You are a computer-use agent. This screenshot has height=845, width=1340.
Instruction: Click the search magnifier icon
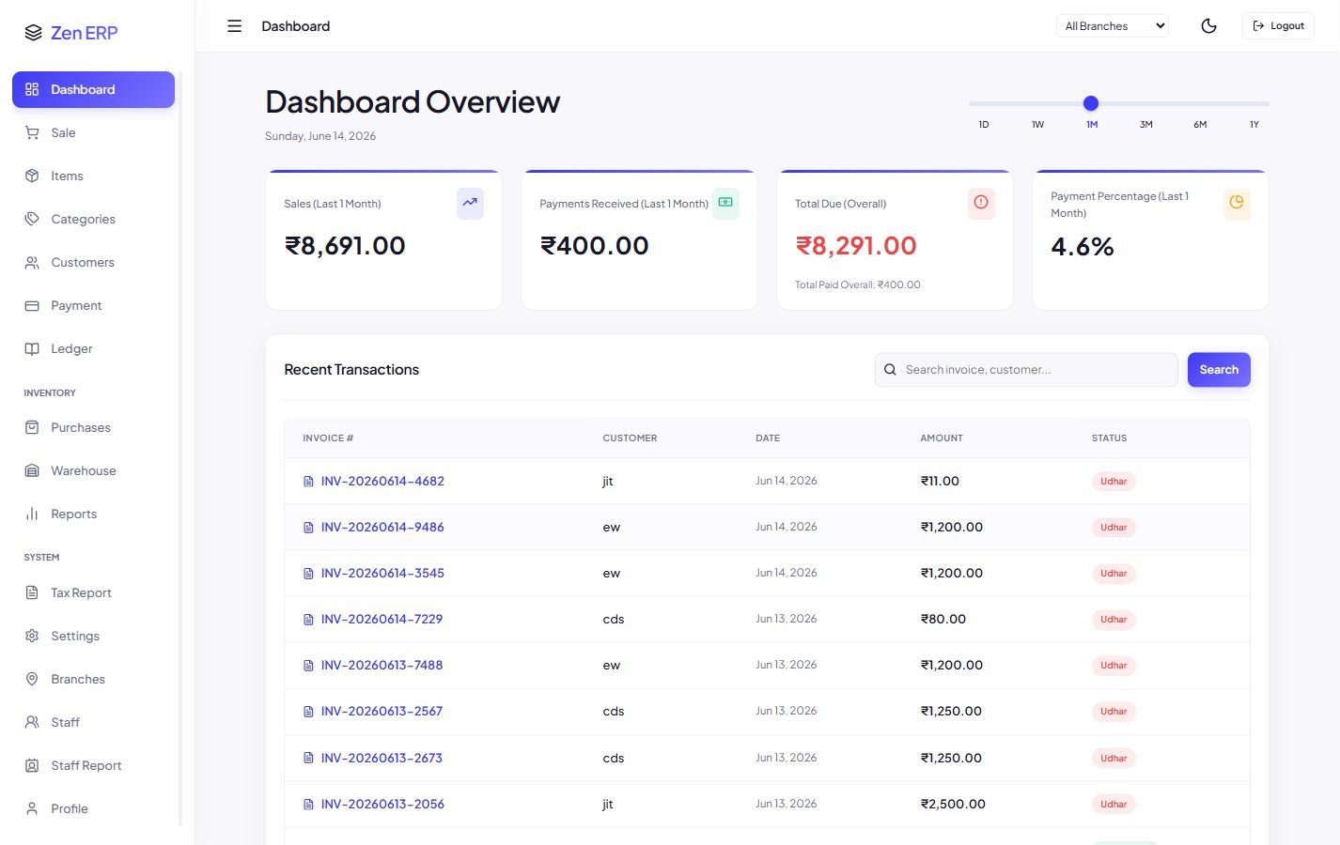coord(890,370)
